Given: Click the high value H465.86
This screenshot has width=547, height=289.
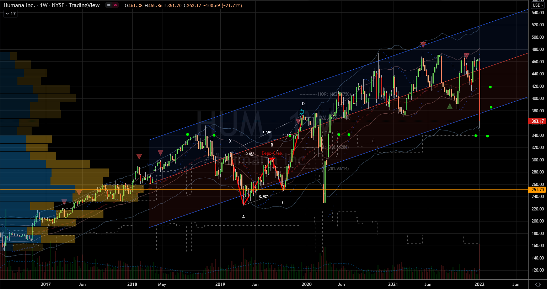Looking at the screenshot, I should (x=153, y=6).
